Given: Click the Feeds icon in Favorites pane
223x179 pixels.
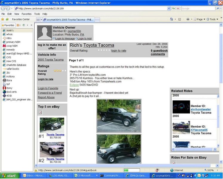Looking at the screenshot, I should click(x=18, y=25).
